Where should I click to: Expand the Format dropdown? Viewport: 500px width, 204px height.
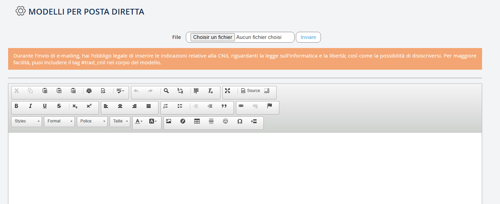click(59, 121)
